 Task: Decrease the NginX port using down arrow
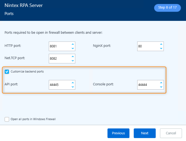click(x=161, y=48)
